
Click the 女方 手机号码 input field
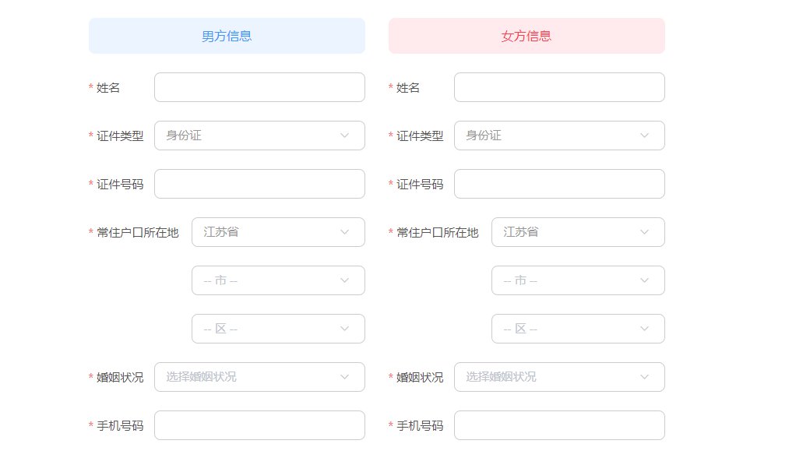[559, 425]
